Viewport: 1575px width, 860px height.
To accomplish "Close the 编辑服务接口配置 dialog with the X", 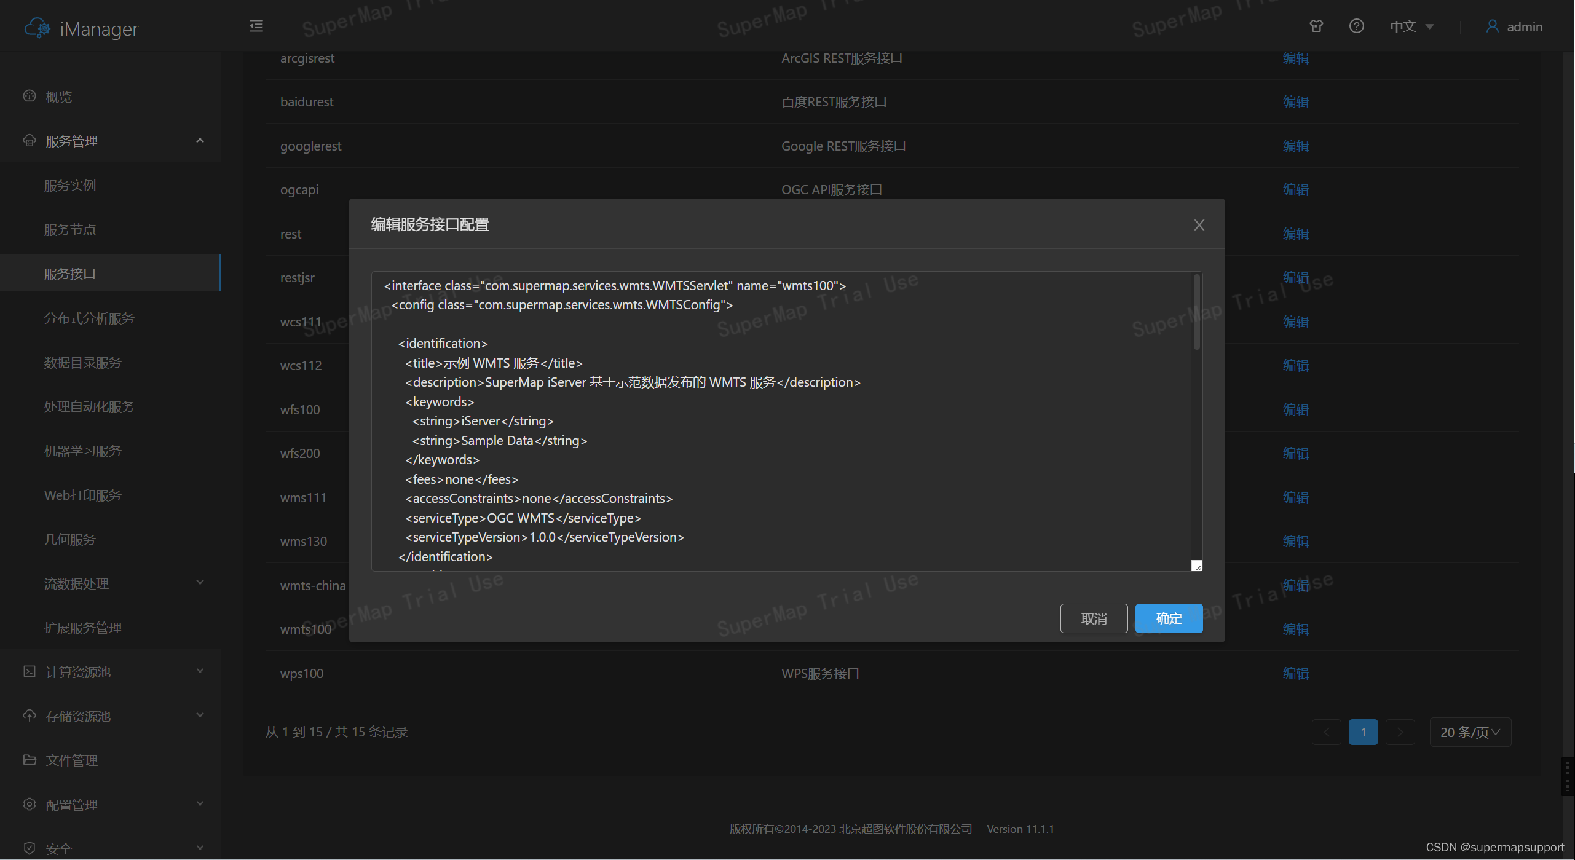I will 1199,225.
